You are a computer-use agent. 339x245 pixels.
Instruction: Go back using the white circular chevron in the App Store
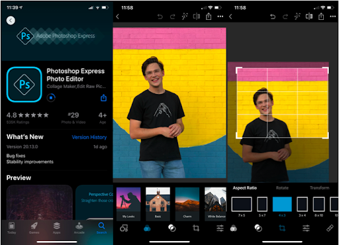11,21
